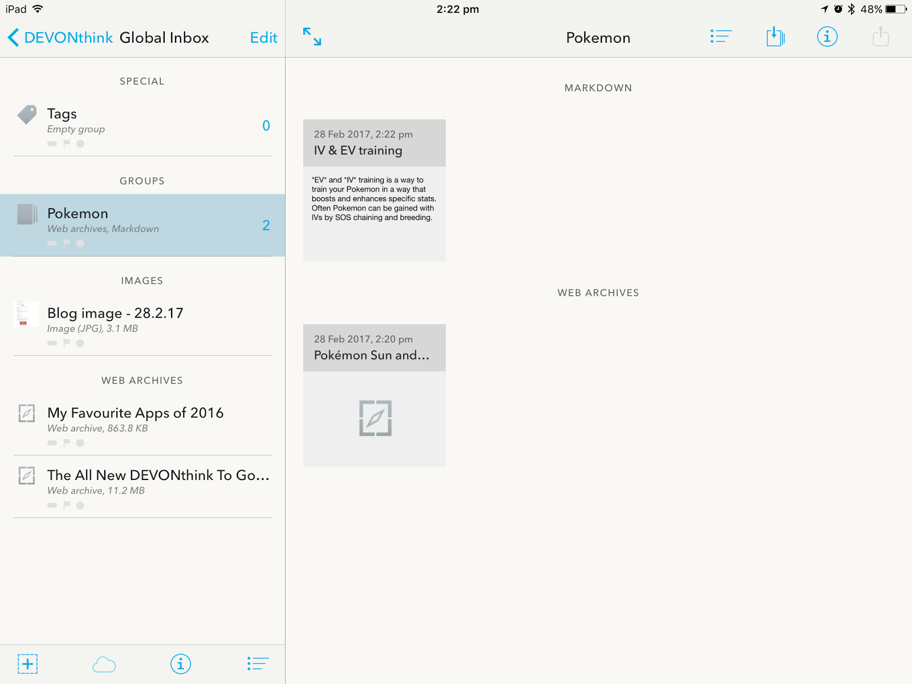Tap the import/move-to-group icon
Image resolution: width=912 pixels, height=684 pixels.
pyautogui.click(x=775, y=36)
